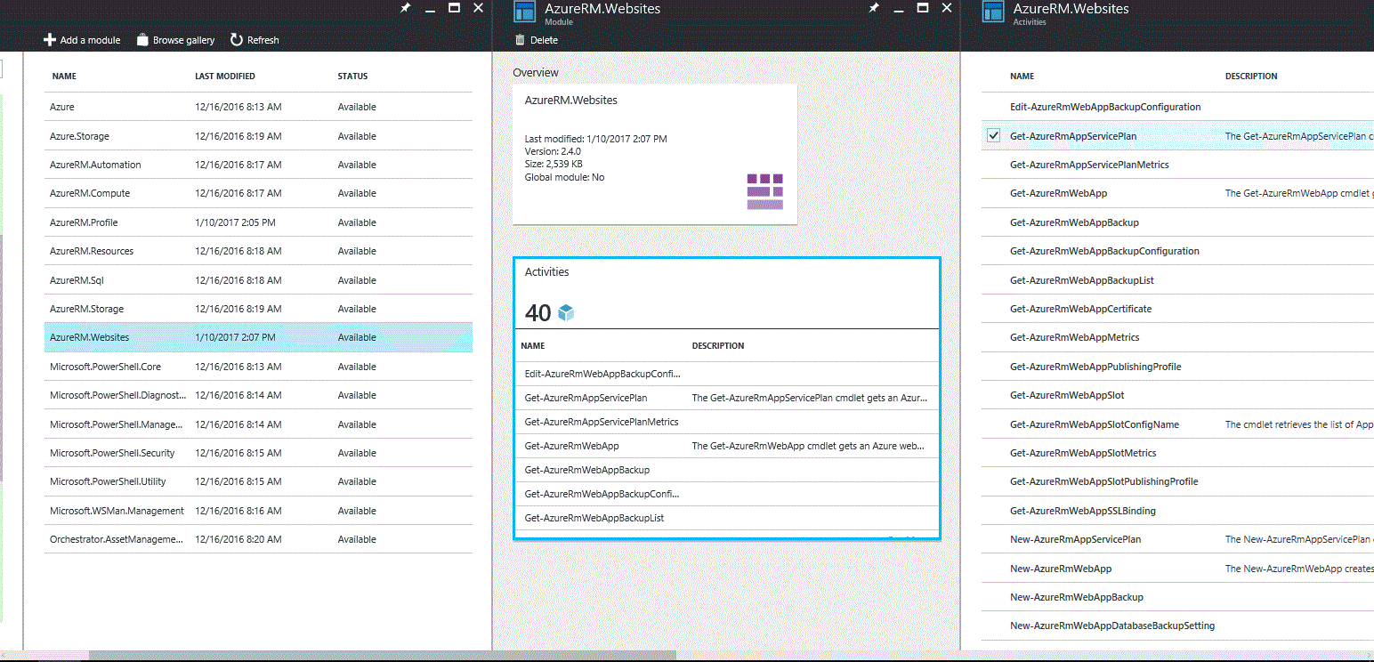Viewport: 1374px width, 662px height.
Task: Open the Get-AzureRmWebAppSlotMetrics activity
Action: tap(1083, 453)
